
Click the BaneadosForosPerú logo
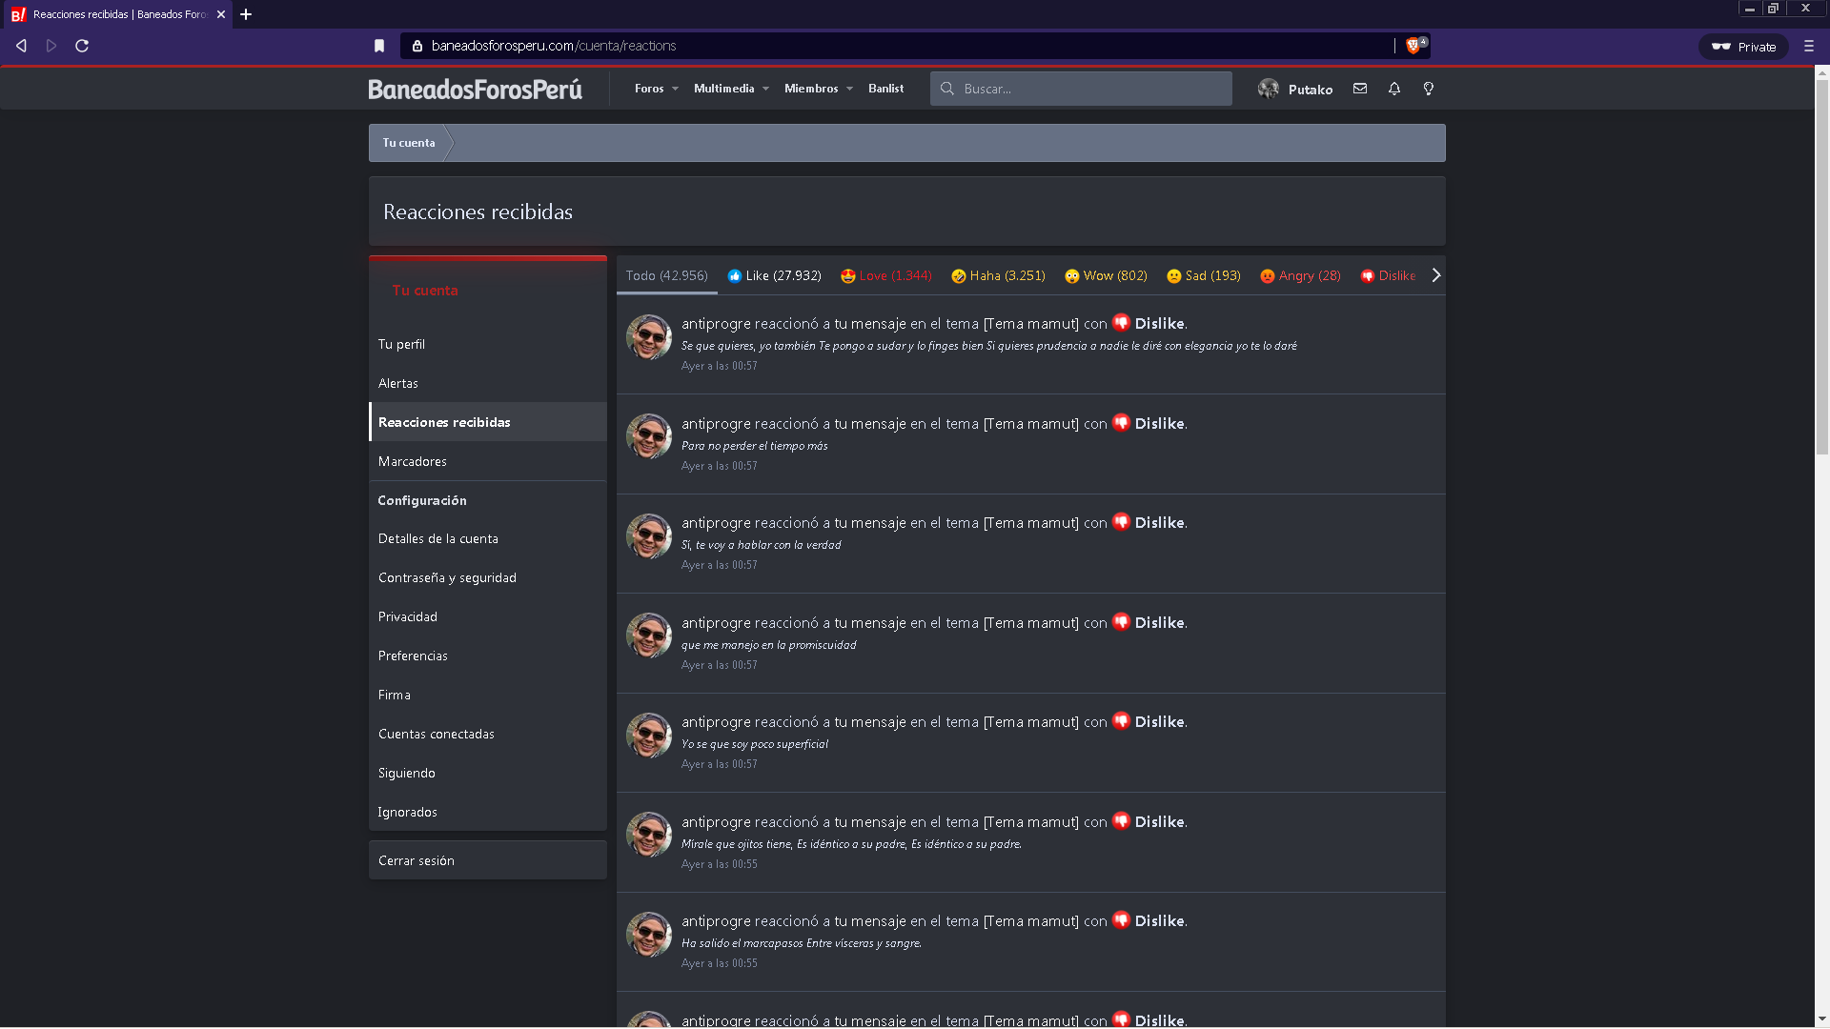tap(476, 89)
